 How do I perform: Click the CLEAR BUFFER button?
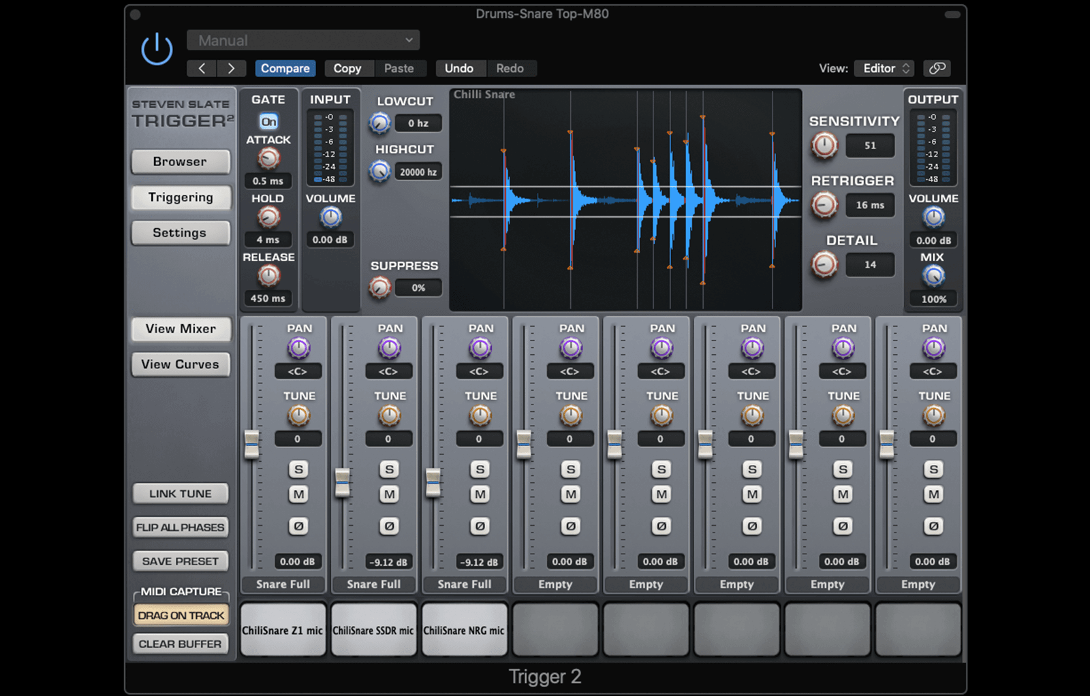(x=181, y=644)
